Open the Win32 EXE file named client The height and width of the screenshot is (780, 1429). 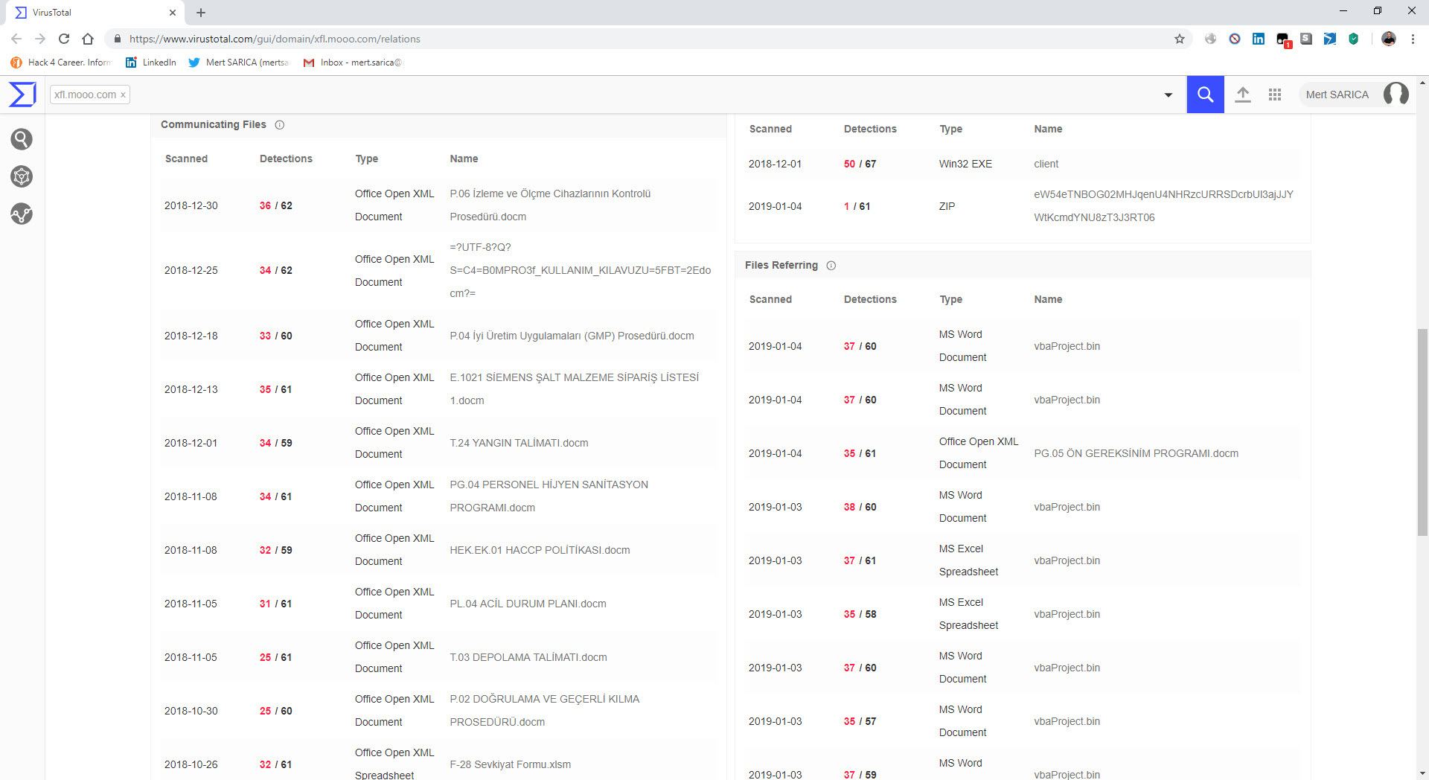(1046, 164)
